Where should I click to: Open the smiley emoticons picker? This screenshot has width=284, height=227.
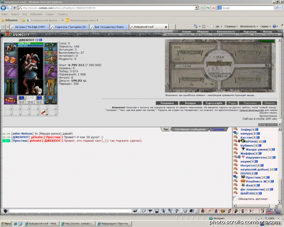pyautogui.click(x=185, y=211)
